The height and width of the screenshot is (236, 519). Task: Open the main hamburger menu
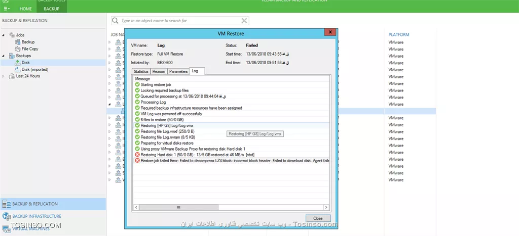click(6, 9)
